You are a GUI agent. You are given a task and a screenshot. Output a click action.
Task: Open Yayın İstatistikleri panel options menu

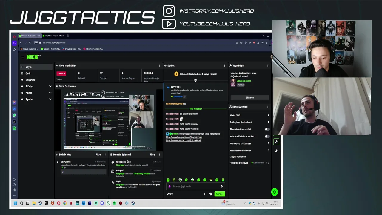pyautogui.click(x=159, y=66)
